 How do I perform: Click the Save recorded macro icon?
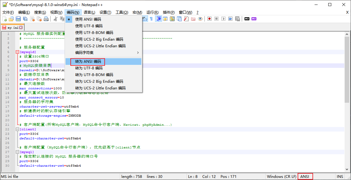(238, 19)
